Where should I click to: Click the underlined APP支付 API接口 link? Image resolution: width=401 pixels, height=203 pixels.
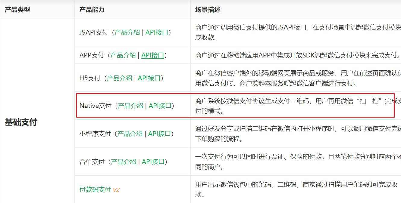[x=152, y=55]
